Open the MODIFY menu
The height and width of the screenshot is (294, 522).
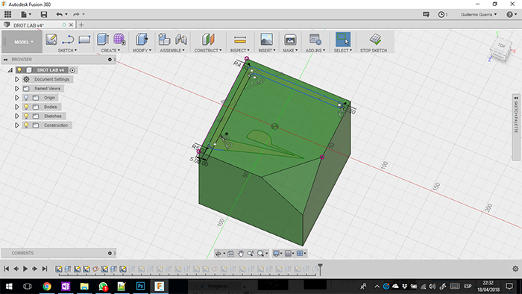point(142,50)
